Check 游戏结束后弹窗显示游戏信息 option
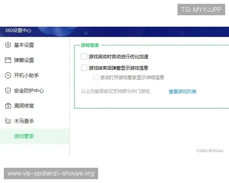Viewport: 229px width, 183px height. (x=84, y=68)
